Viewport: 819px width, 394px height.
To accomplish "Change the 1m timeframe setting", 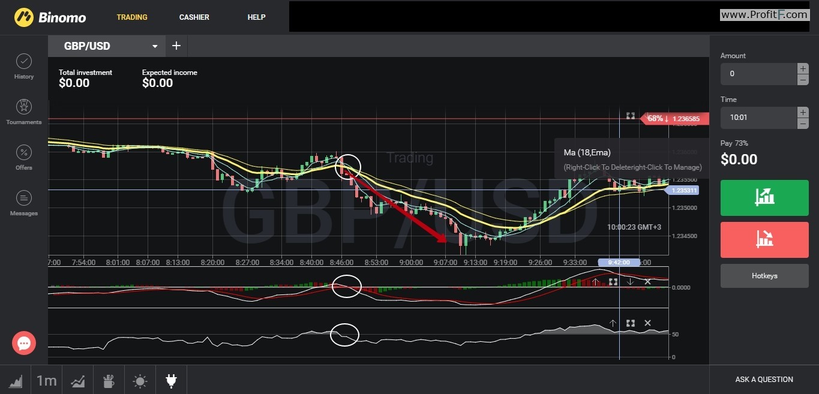I will (x=46, y=380).
